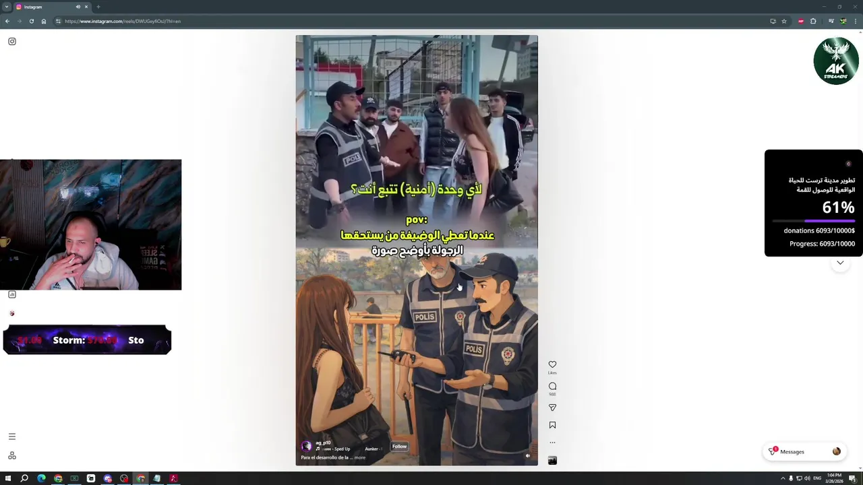Bookmark this page with the star icon
This screenshot has height=485, width=863.
point(784,21)
